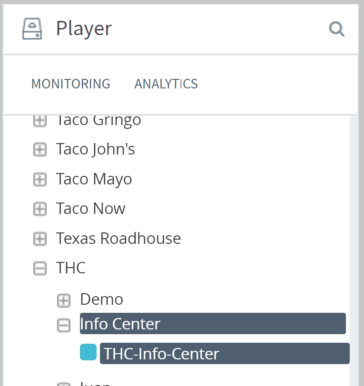Expand the Demo subfolder

coord(64,300)
